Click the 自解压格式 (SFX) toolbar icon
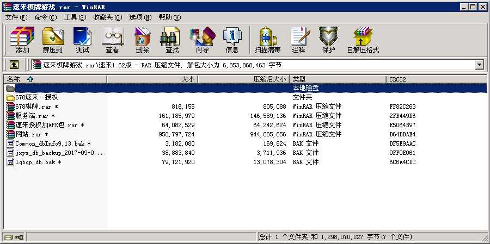Viewport: 490px width, 244px height. 363,40
